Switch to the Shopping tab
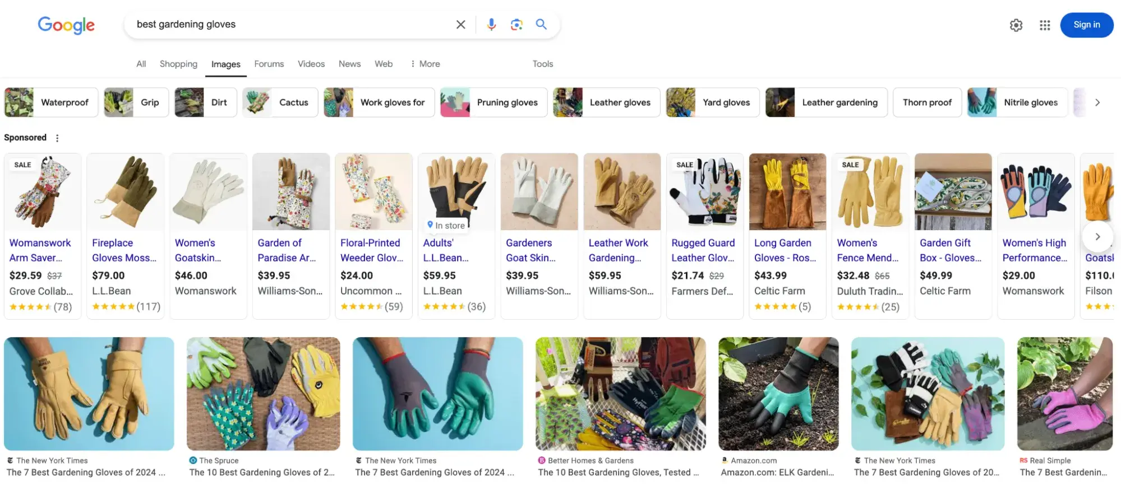This screenshot has width=1121, height=486. pyautogui.click(x=178, y=64)
